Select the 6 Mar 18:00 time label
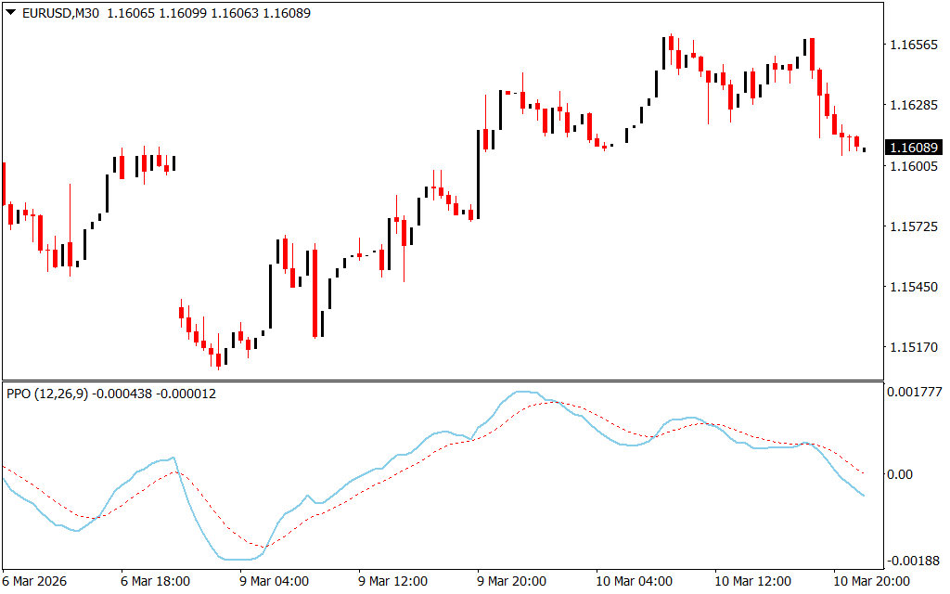Screen dimensions: 950x594 [156, 582]
